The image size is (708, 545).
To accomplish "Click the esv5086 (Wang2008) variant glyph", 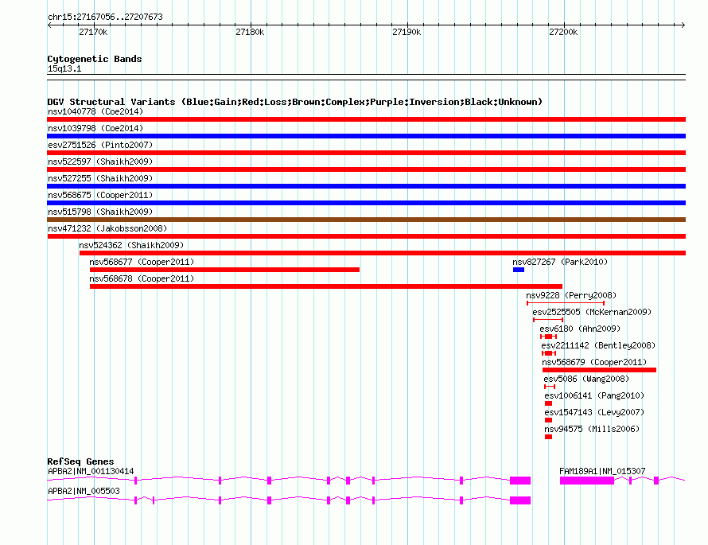I will [550, 387].
